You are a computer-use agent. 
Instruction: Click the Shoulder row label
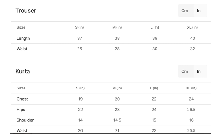click(25, 120)
